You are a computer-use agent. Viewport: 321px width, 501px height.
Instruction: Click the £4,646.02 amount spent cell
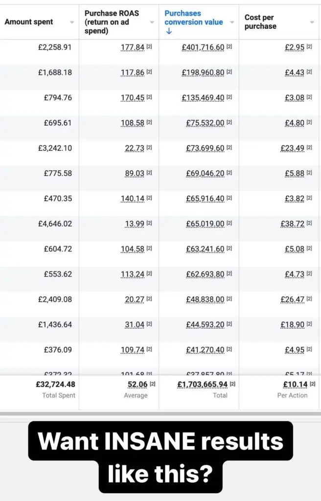[x=55, y=224]
